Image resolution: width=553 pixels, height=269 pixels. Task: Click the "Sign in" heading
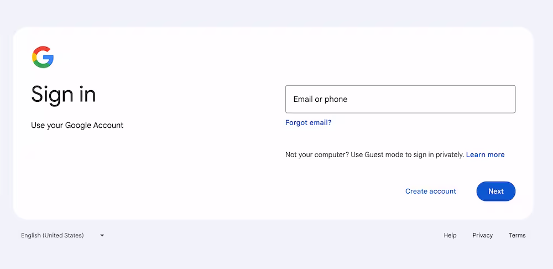pos(64,94)
